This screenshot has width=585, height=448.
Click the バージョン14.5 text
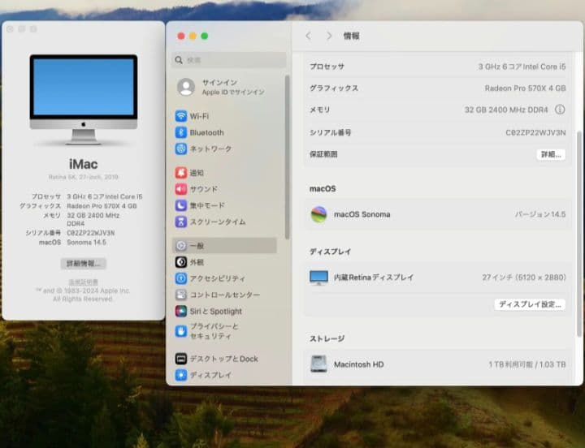tap(539, 214)
